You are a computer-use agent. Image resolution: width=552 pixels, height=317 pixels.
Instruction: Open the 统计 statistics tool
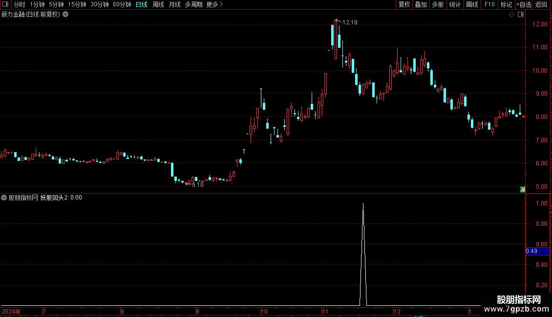point(455,4)
